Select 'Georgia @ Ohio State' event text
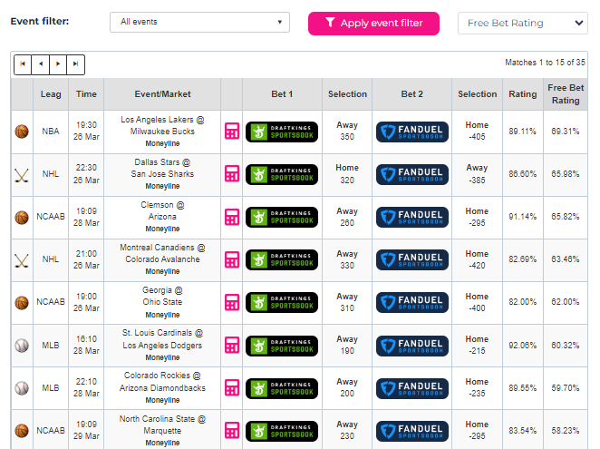 162,296
